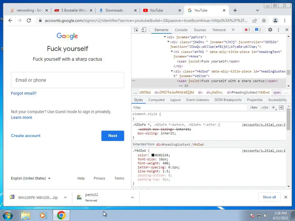Open Windows Explorer from the taskbar
The width and height of the screenshot is (295, 221).
coord(26,215)
